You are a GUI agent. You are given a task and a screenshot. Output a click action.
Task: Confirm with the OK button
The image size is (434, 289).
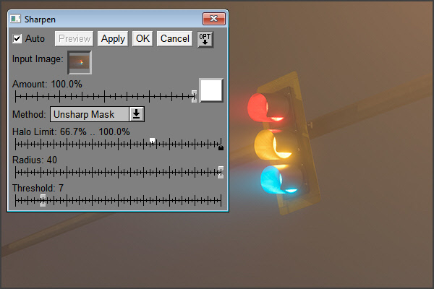[x=142, y=39]
